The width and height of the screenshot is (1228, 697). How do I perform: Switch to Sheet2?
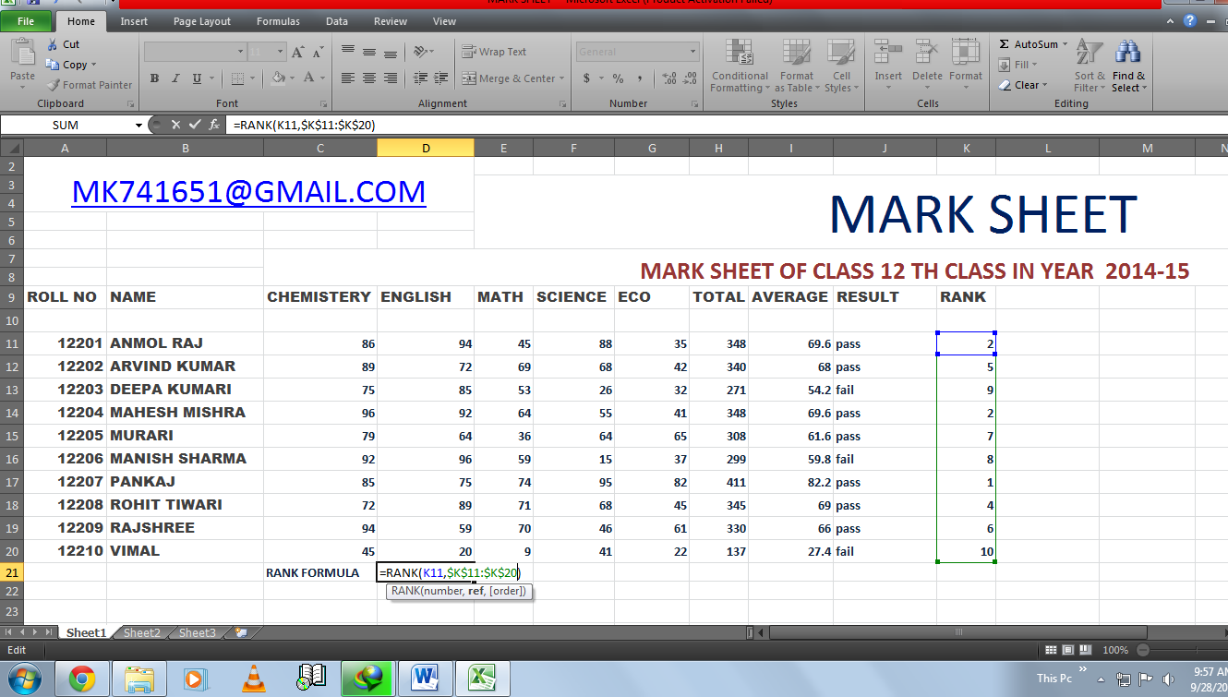pyautogui.click(x=141, y=632)
